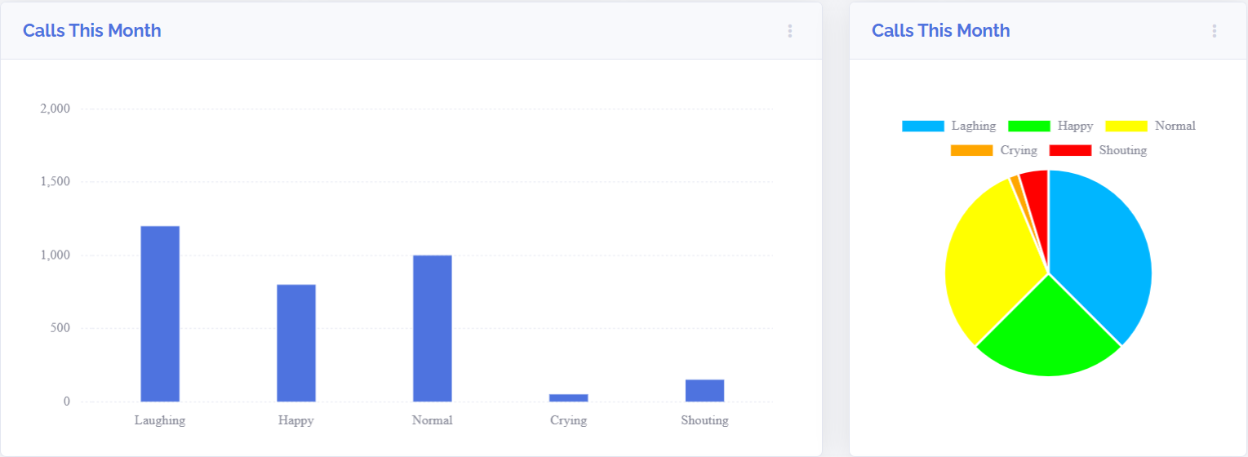Toggle the yellow Normal legend swatch
Image resolution: width=1248 pixels, height=457 pixels.
pyautogui.click(x=1126, y=126)
